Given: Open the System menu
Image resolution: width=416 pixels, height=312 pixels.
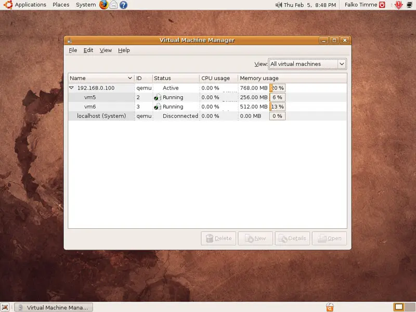Looking at the screenshot, I should (x=86, y=5).
